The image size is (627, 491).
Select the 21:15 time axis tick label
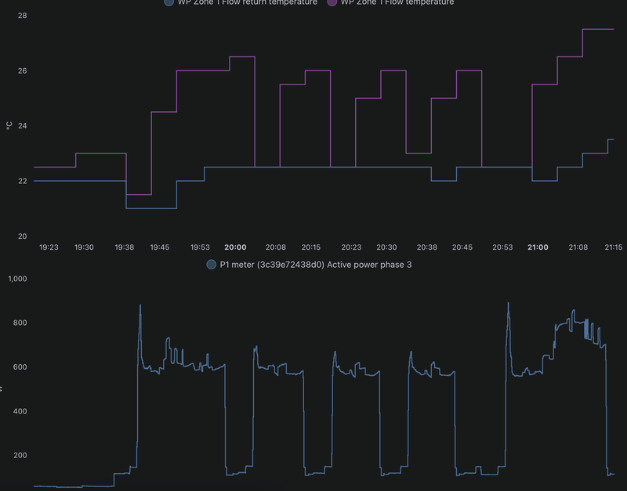[x=614, y=247]
